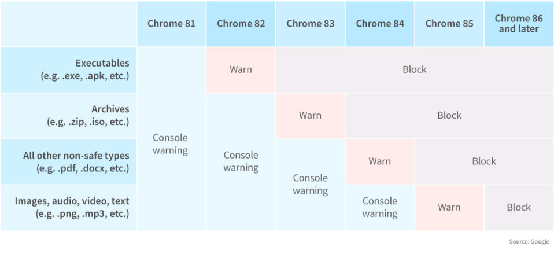Click the Chrome 81 column header
Image resolution: width=554 pixels, height=254 pixels.
point(171,24)
